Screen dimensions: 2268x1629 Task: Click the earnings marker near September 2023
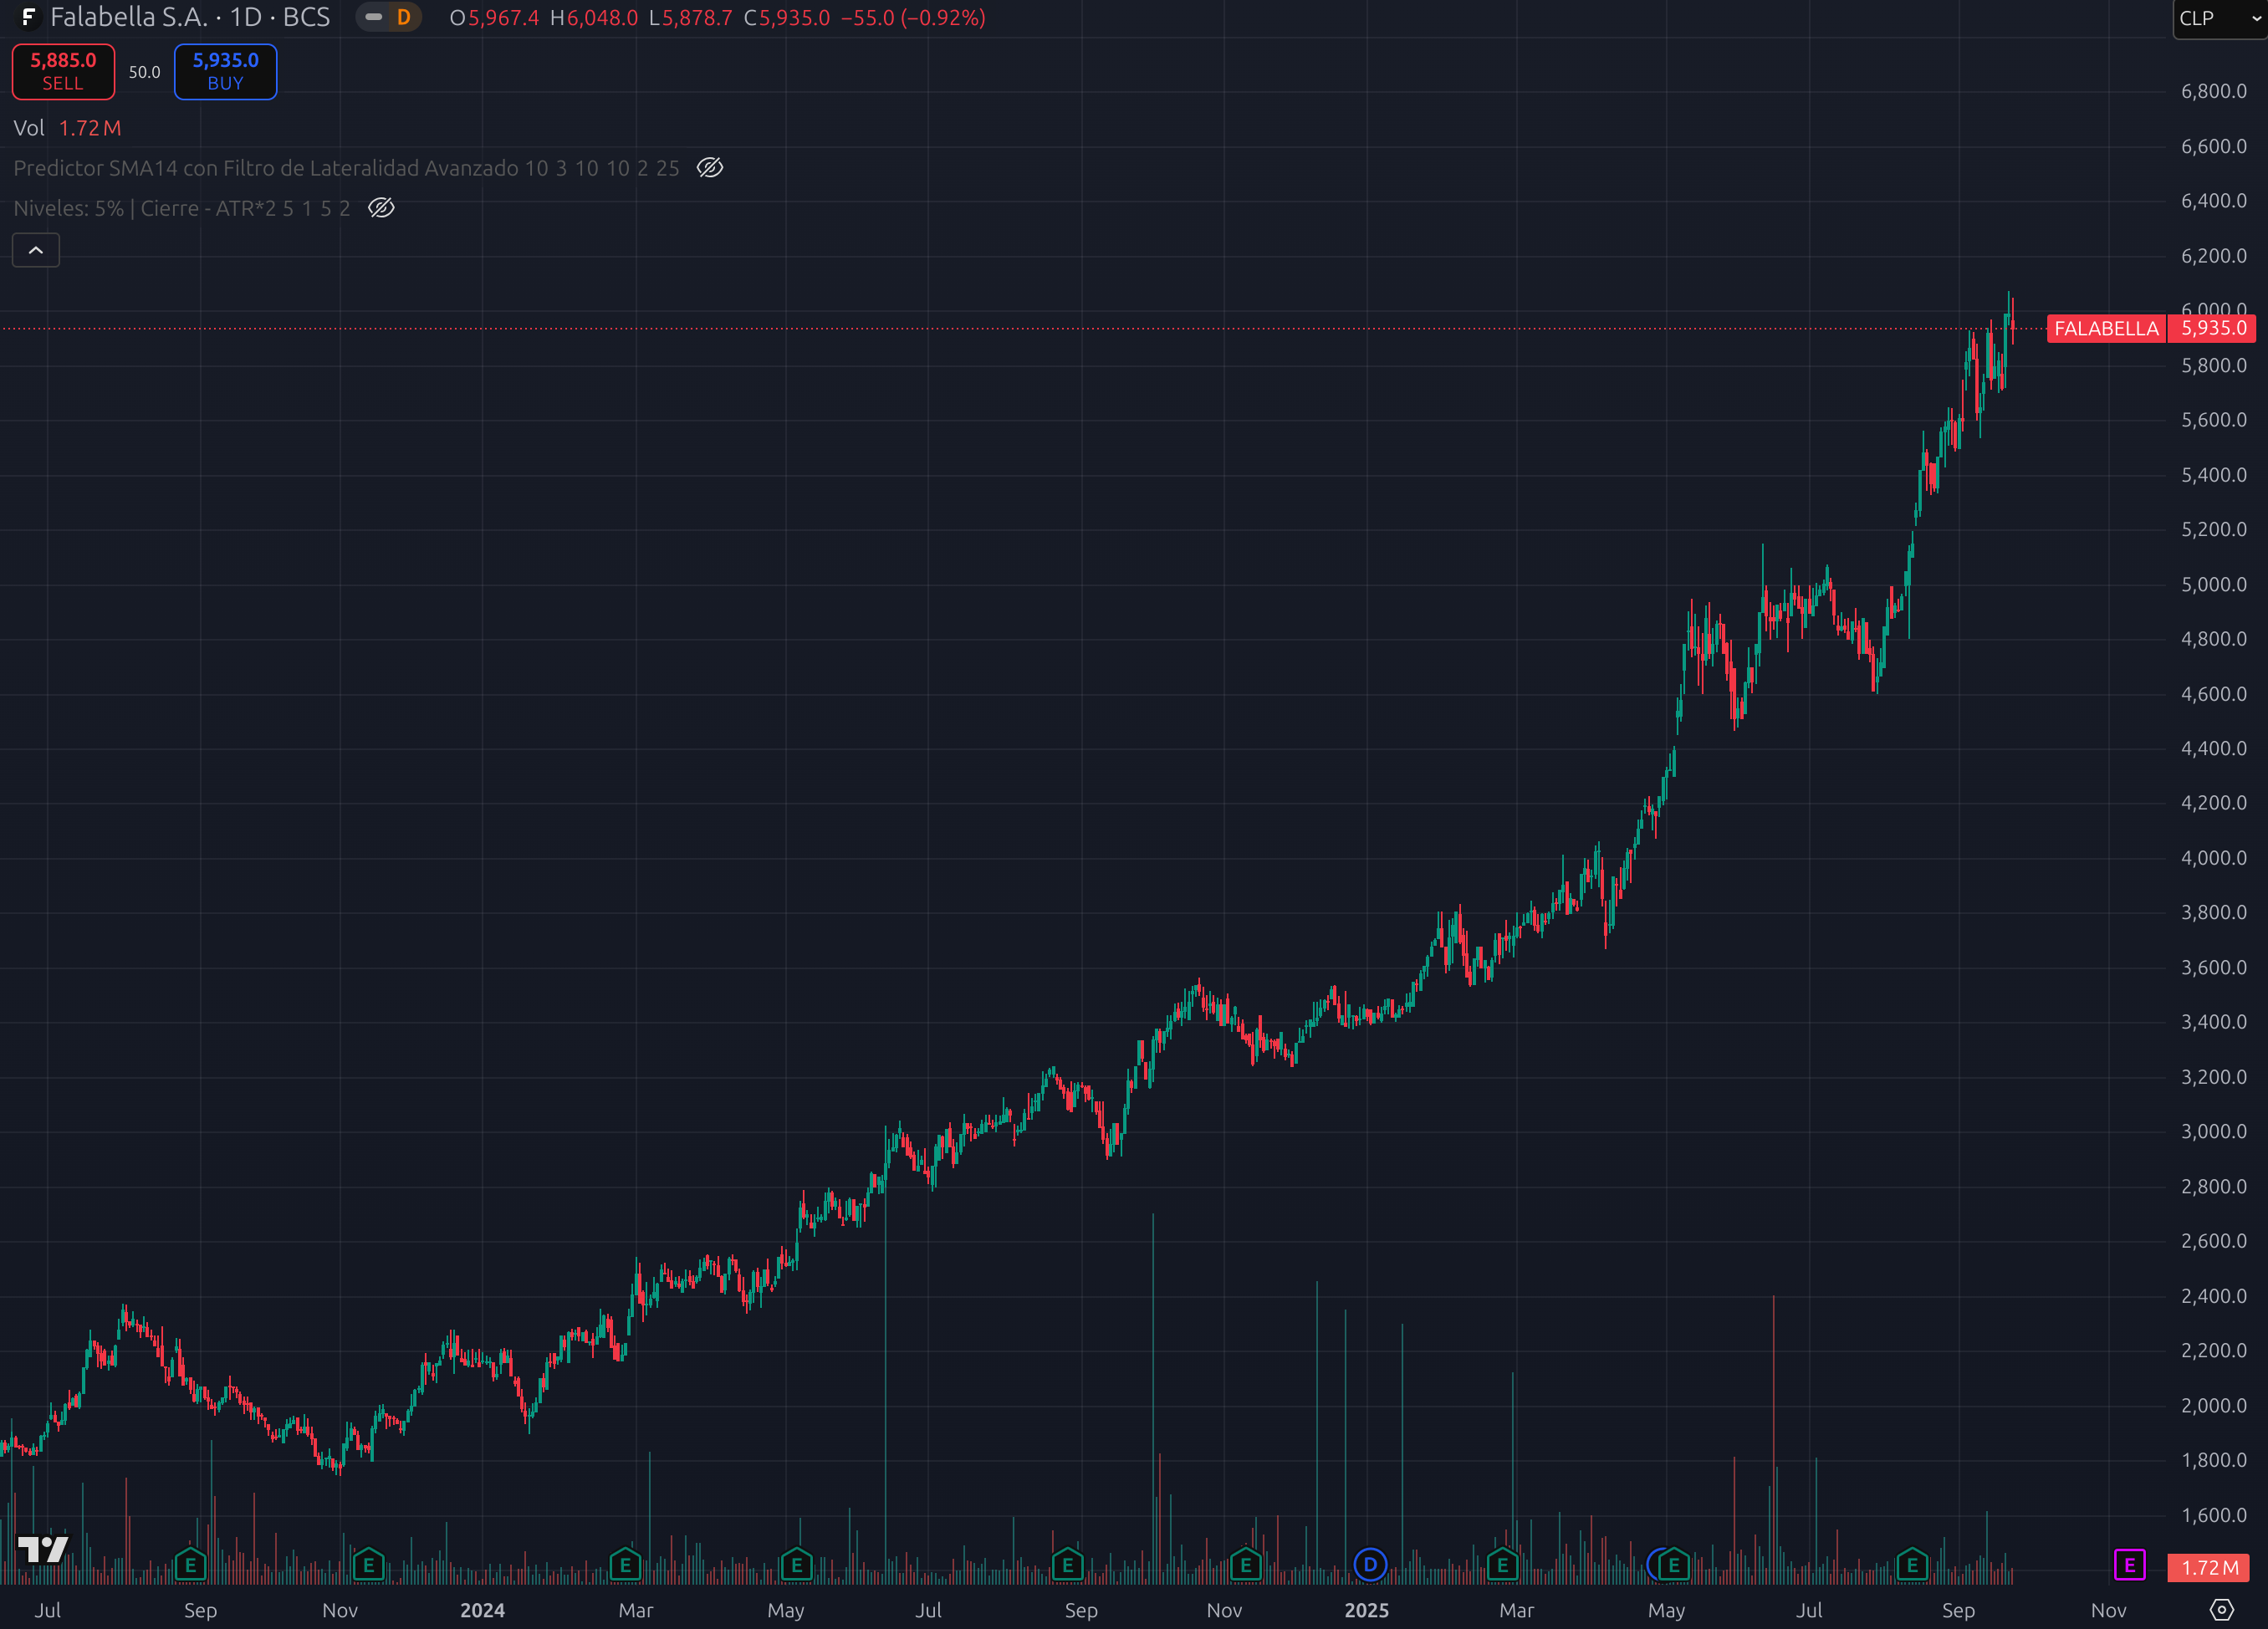click(x=190, y=1564)
